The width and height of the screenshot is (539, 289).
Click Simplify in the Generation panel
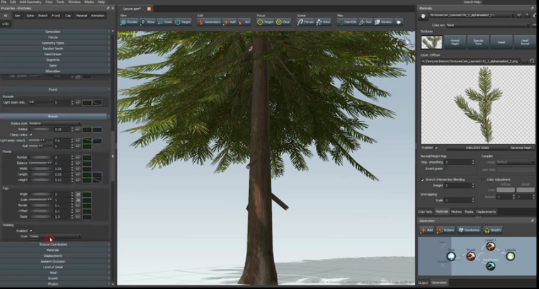[492, 230]
